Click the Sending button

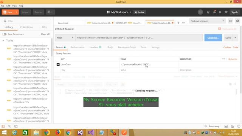tap(213, 38)
